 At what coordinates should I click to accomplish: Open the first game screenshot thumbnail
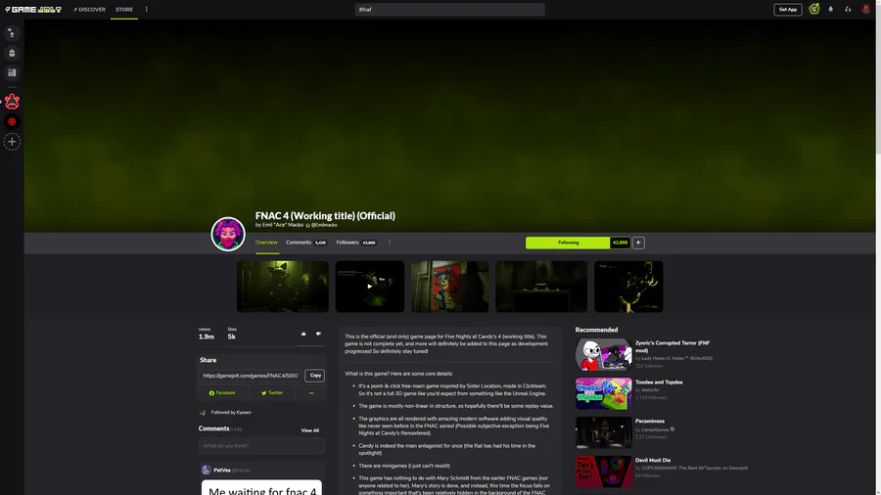point(283,287)
